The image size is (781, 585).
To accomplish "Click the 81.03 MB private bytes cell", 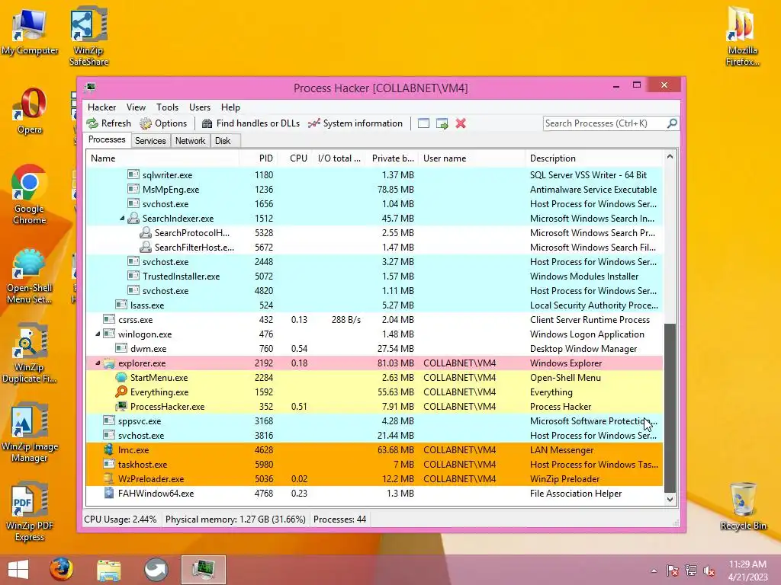I will click(396, 363).
